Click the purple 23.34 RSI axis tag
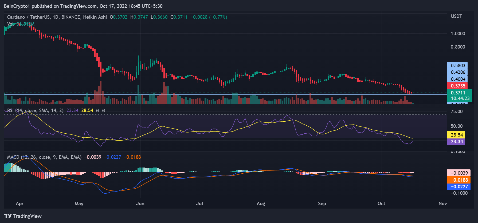 (456, 142)
